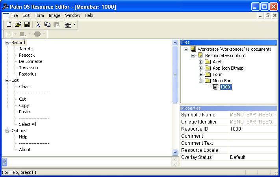The height and width of the screenshot is (177, 280).
Task: Click scroll down arrow of the menu editor
Action: click(x=175, y=152)
